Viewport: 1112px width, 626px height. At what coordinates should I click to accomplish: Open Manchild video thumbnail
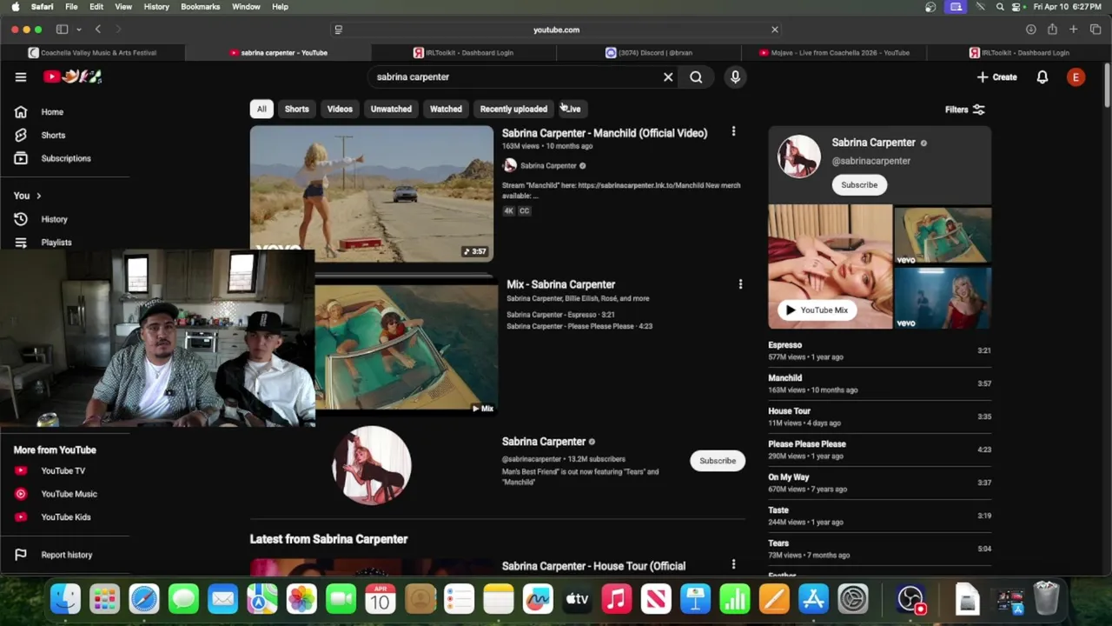pyautogui.click(x=372, y=193)
